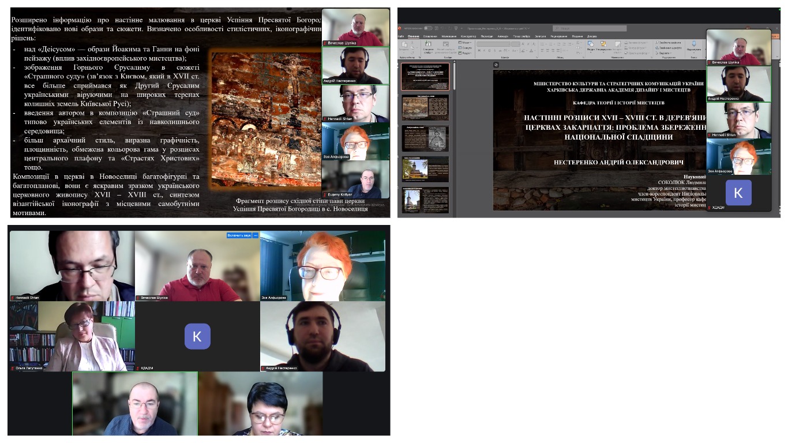Toggle Italic formatting in Font group
This screenshot has width=788, height=443.
483,51
